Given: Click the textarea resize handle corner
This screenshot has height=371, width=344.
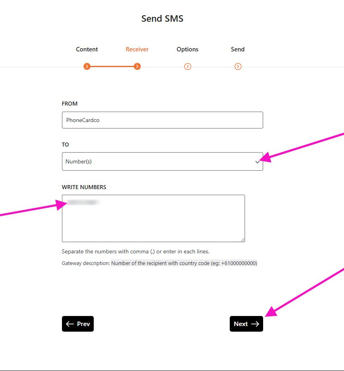Looking at the screenshot, I should coord(243,240).
